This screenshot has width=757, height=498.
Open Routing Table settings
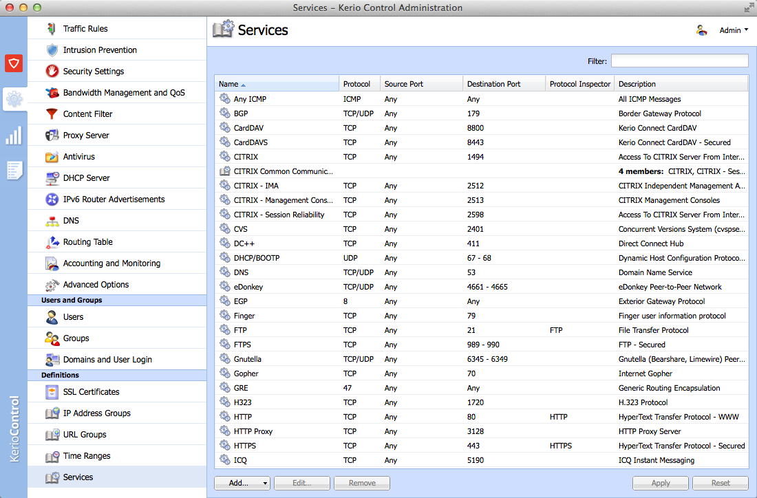click(x=117, y=241)
